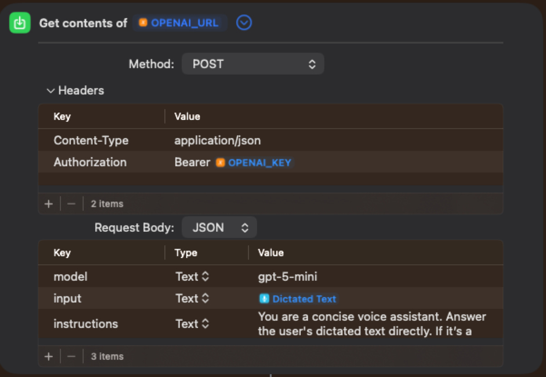
Task: Click the Key column header in Headers table
Action: 62,117
